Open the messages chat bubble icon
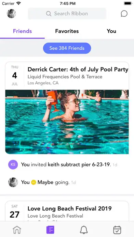Screen dimensions: 134x237 124,14
